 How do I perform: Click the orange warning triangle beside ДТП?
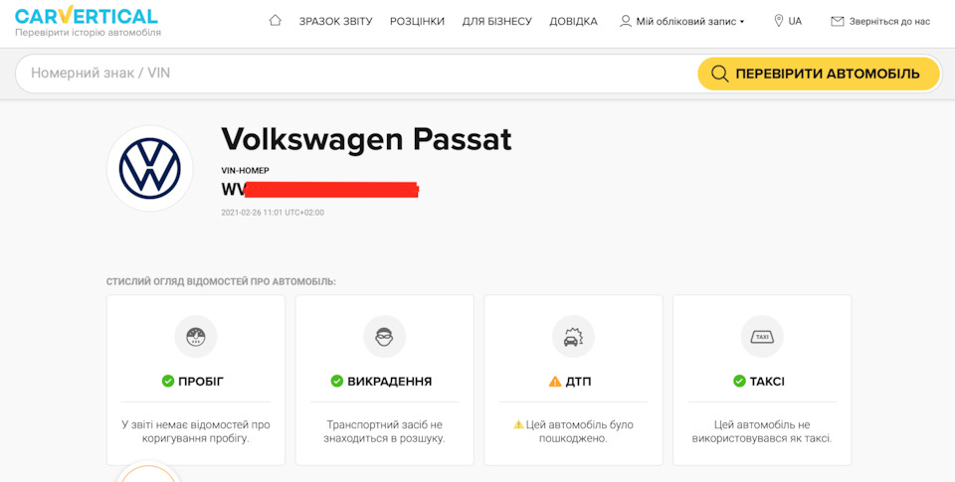click(555, 382)
